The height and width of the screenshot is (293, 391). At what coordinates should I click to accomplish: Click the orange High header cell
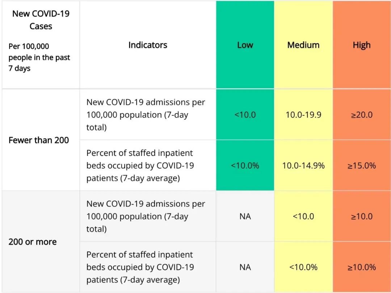point(362,45)
